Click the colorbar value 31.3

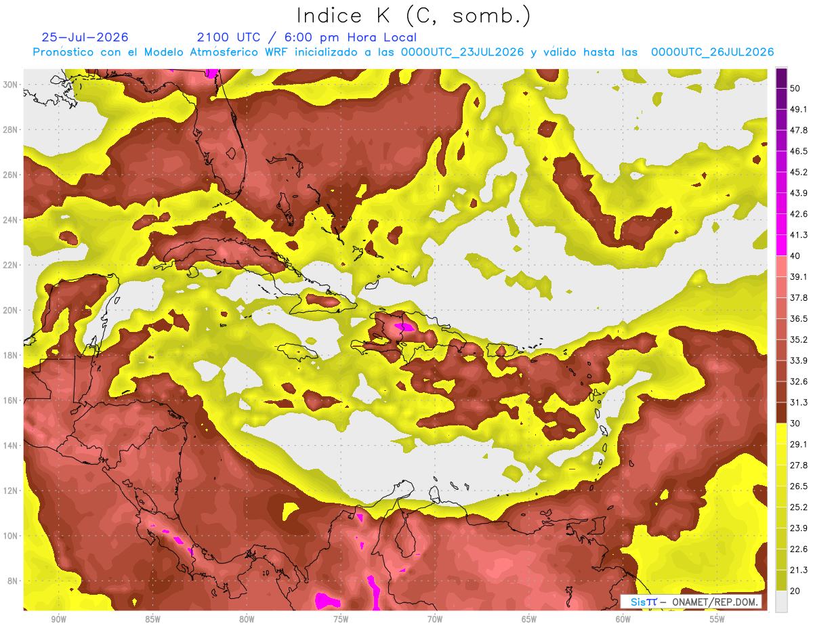tap(799, 402)
